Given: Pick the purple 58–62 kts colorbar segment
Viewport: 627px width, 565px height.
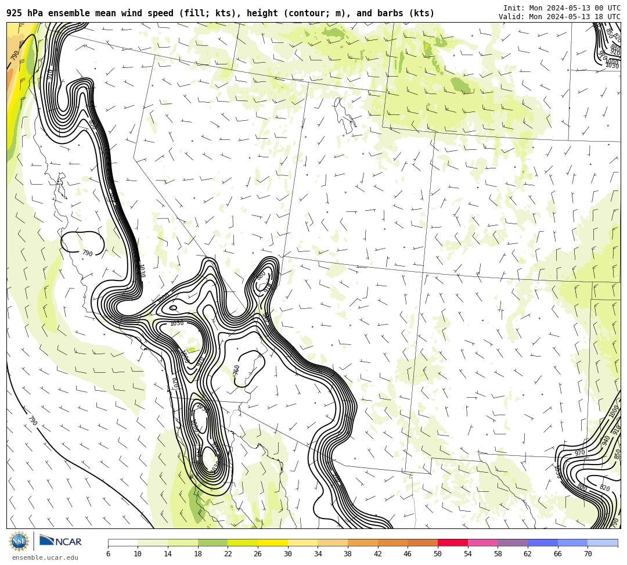Looking at the screenshot, I should [x=513, y=542].
